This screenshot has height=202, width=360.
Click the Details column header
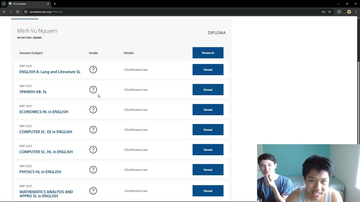pos(129,53)
